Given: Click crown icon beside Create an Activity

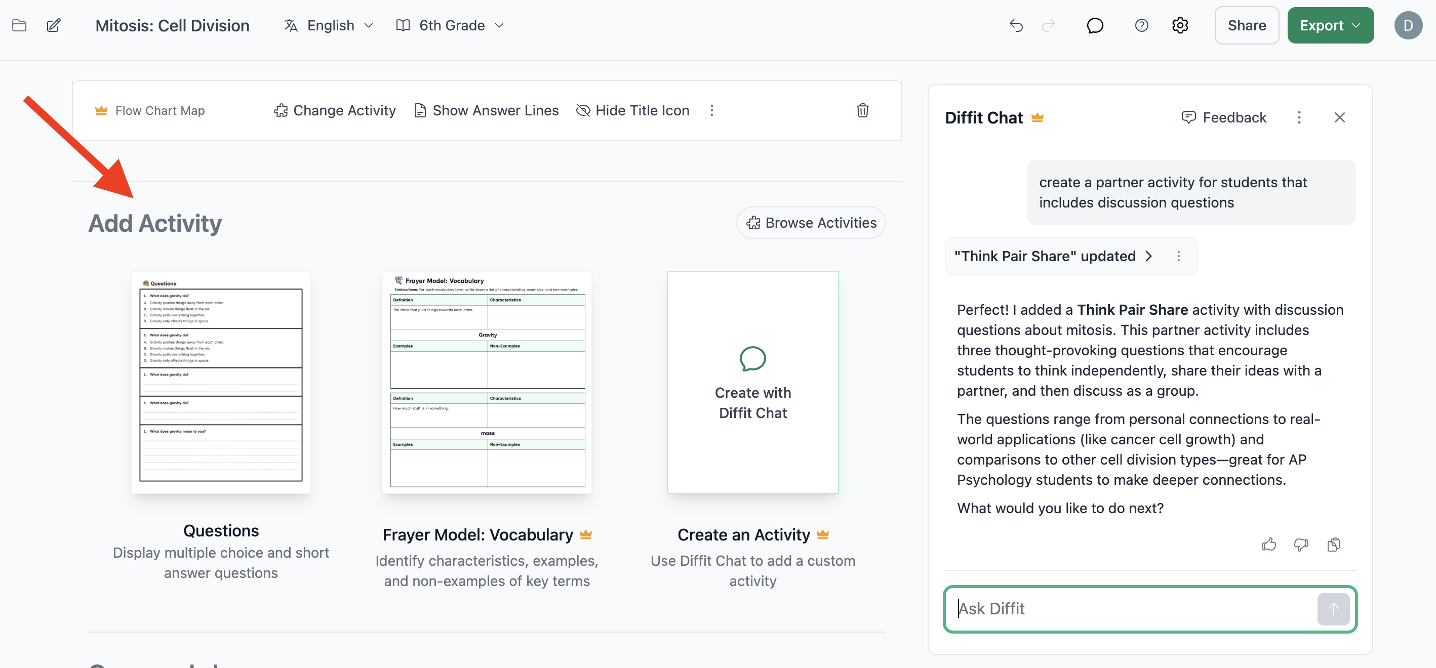Looking at the screenshot, I should coord(822,535).
